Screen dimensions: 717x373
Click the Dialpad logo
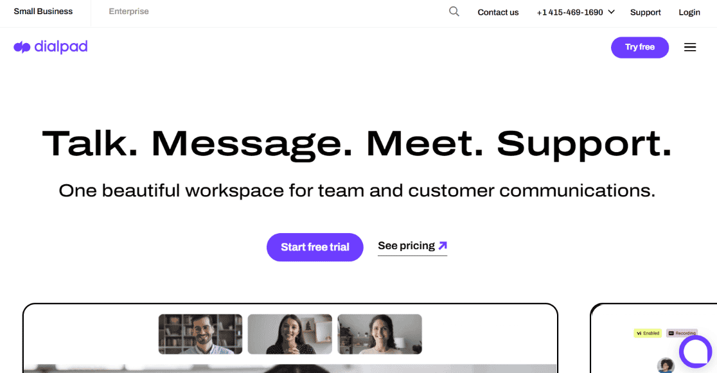coord(50,47)
